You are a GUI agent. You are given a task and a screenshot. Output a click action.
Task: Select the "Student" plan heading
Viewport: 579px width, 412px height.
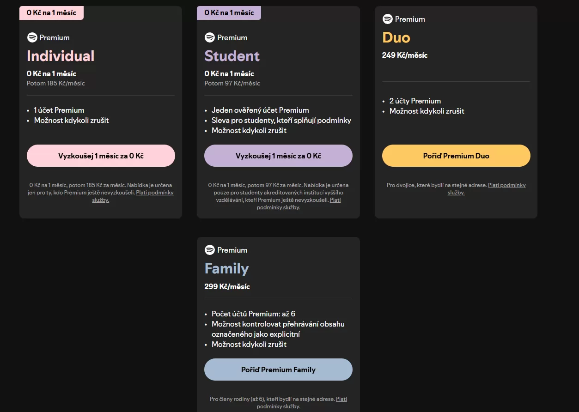(232, 56)
